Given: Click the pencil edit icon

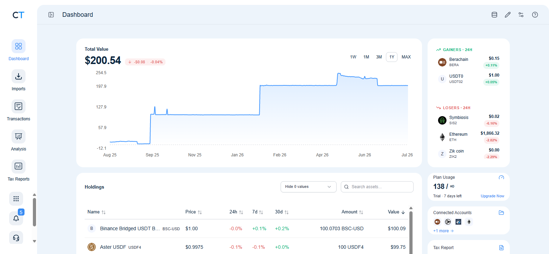Looking at the screenshot, I should [x=508, y=15].
